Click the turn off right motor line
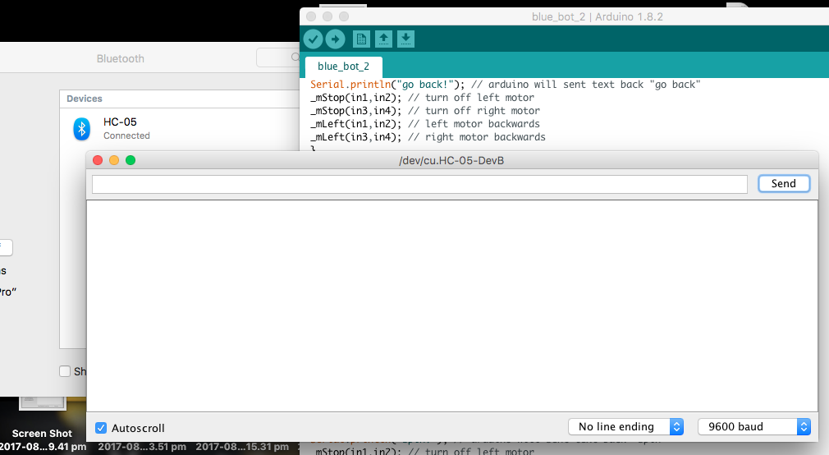This screenshot has height=455, width=829. (425, 111)
